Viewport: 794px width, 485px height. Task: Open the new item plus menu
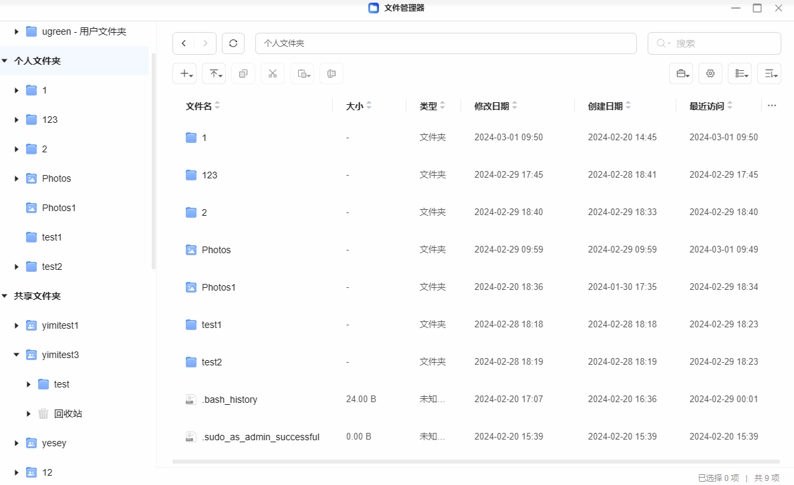(x=184, y=74)
